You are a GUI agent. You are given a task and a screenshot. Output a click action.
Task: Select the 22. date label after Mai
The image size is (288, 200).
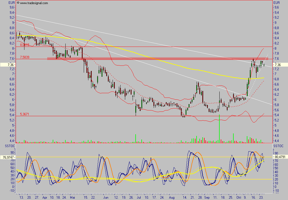click(x=93, y=198)
